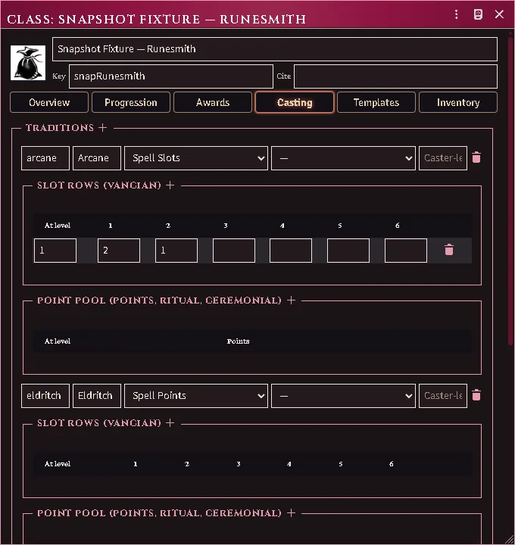This screenshot has width=515, height=545.
Task: Click the level 2 slots field containing 1
Action: pos(176,251)
